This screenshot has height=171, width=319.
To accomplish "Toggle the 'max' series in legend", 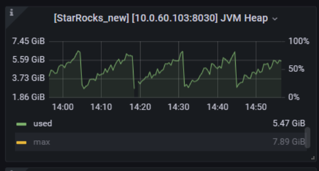I will click(42, 142).
